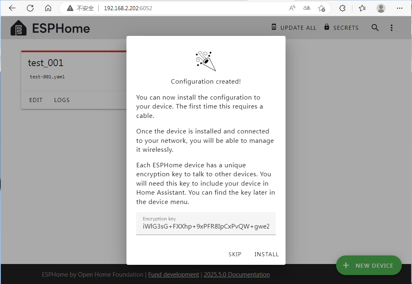Select the Encryption key text field

pyautogui.click(x=206, y=226)
